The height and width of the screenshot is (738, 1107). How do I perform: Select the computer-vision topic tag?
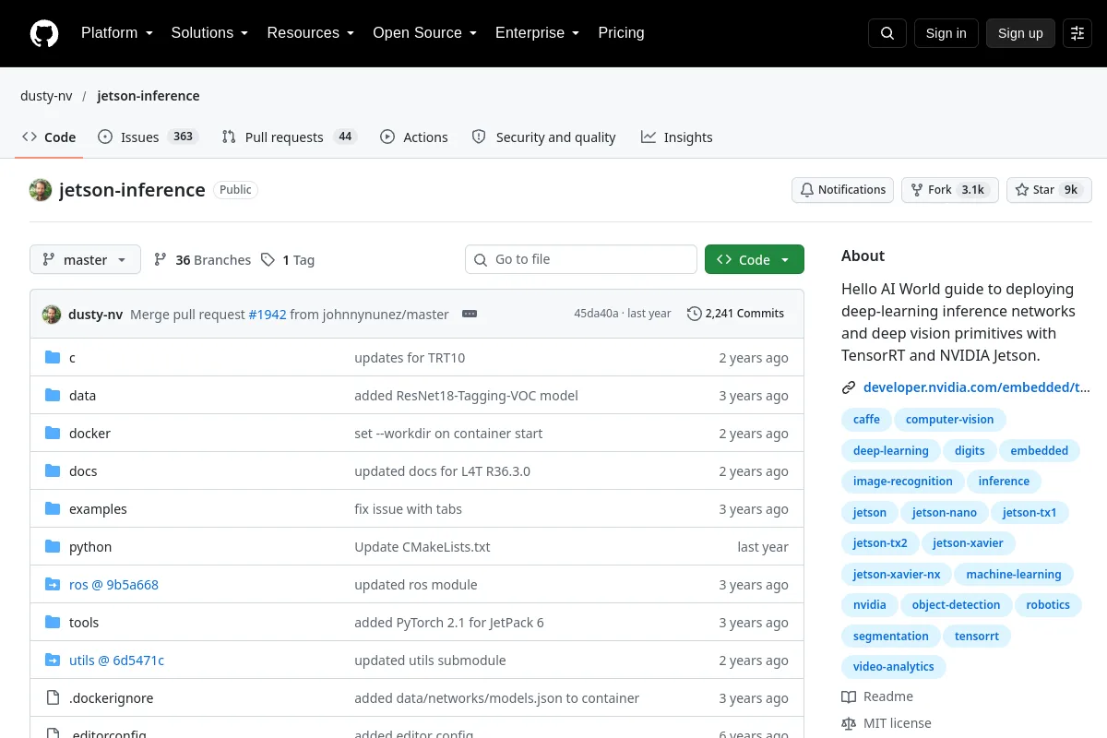pos(950,420)
